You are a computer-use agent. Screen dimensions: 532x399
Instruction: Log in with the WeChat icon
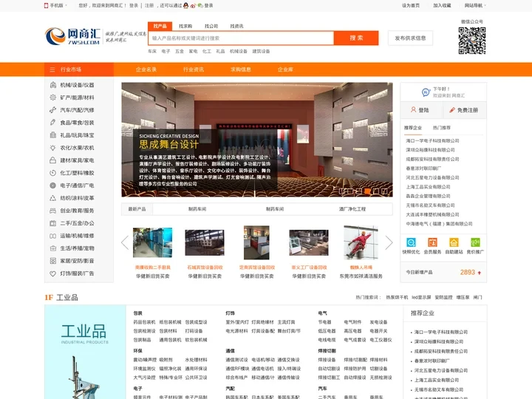(x=200, y=5)
